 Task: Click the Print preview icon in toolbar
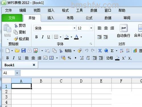point(47,51)
